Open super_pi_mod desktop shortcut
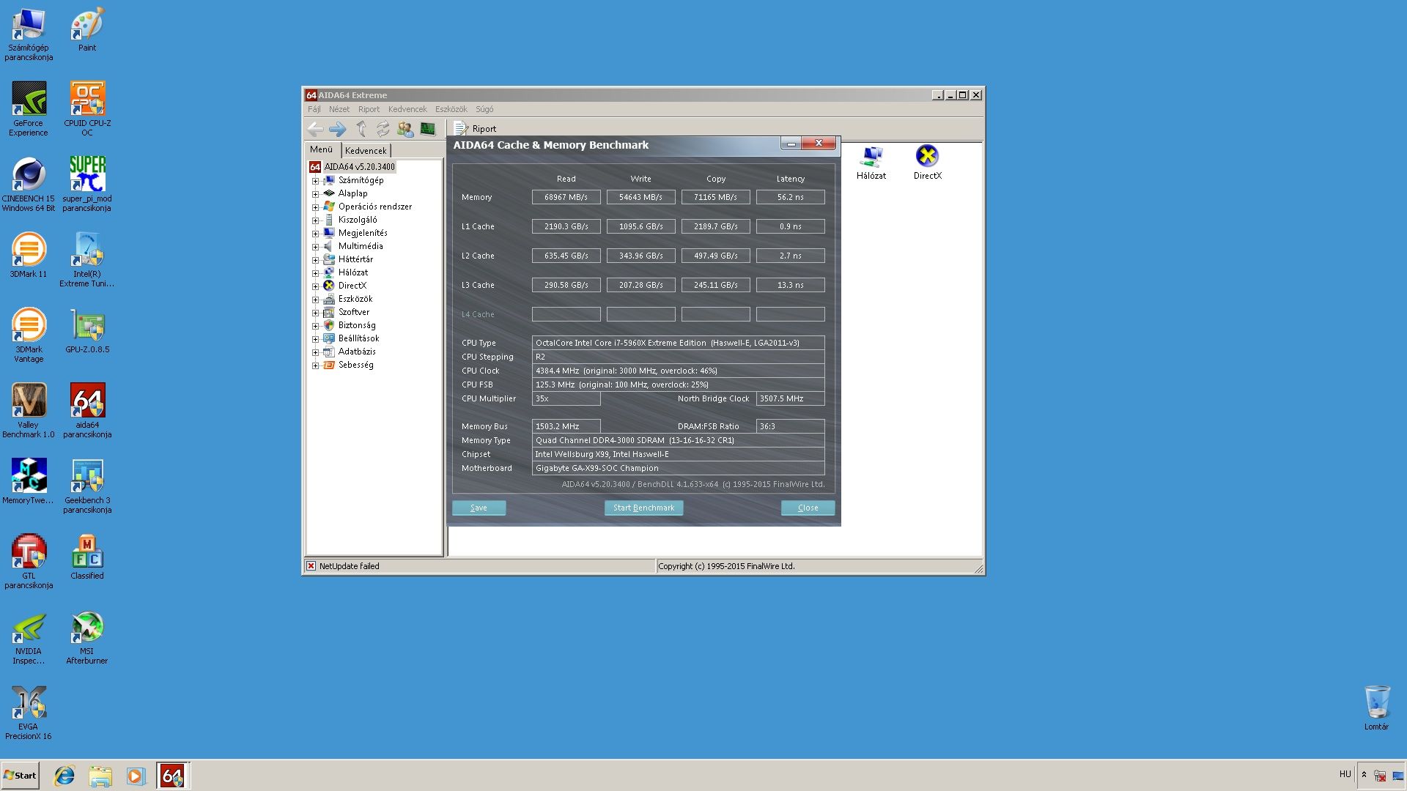Viewport: 1407px width, 791px height. [87, 185]
